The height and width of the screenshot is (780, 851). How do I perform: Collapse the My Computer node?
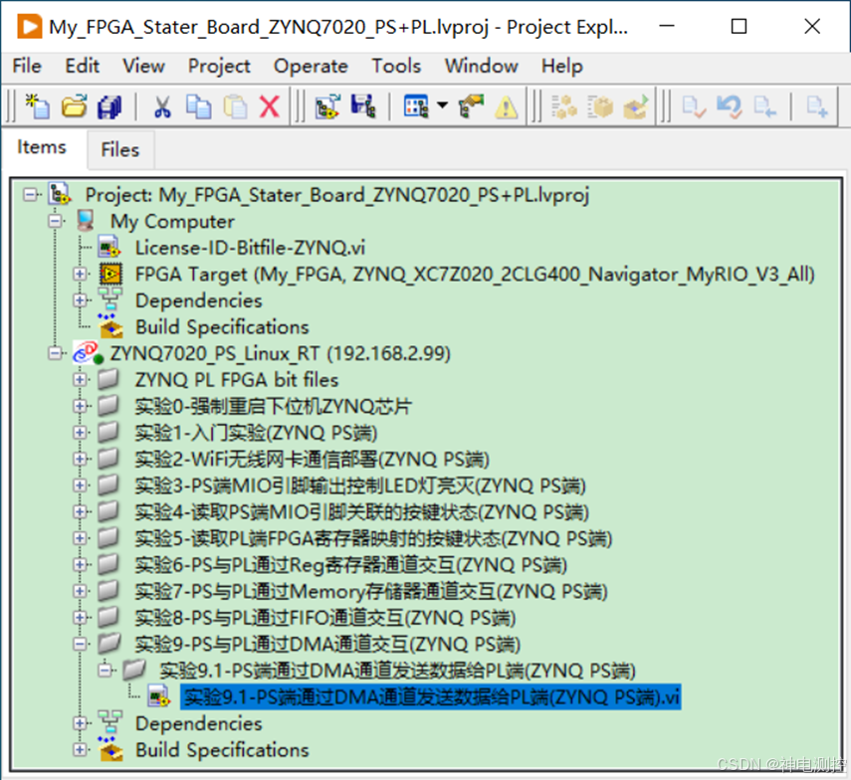click(x=55, y=221)
